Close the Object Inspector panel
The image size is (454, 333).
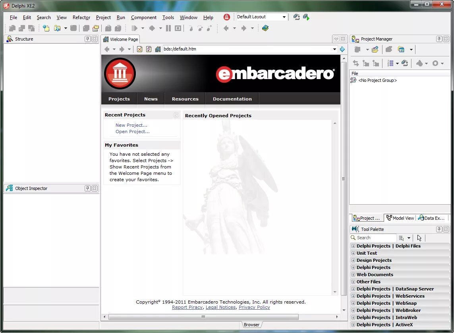click(x=95, y=188)
